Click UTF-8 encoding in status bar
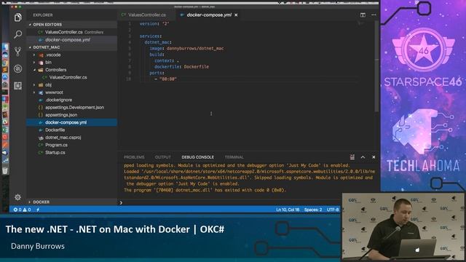The height and width of the screenshot is (262, 466). click(x=333, y=210)
